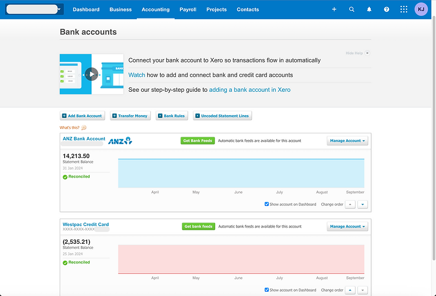Click the Hide Help link

[354, 53]
